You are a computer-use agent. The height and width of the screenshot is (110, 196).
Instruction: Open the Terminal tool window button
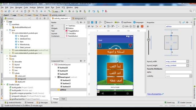(29, 103)
